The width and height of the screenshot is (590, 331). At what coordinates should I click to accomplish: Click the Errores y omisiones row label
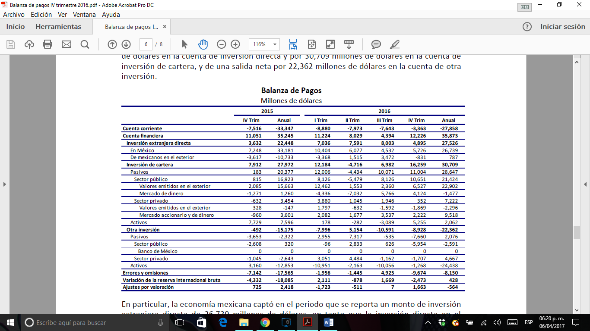coord(146,273)
